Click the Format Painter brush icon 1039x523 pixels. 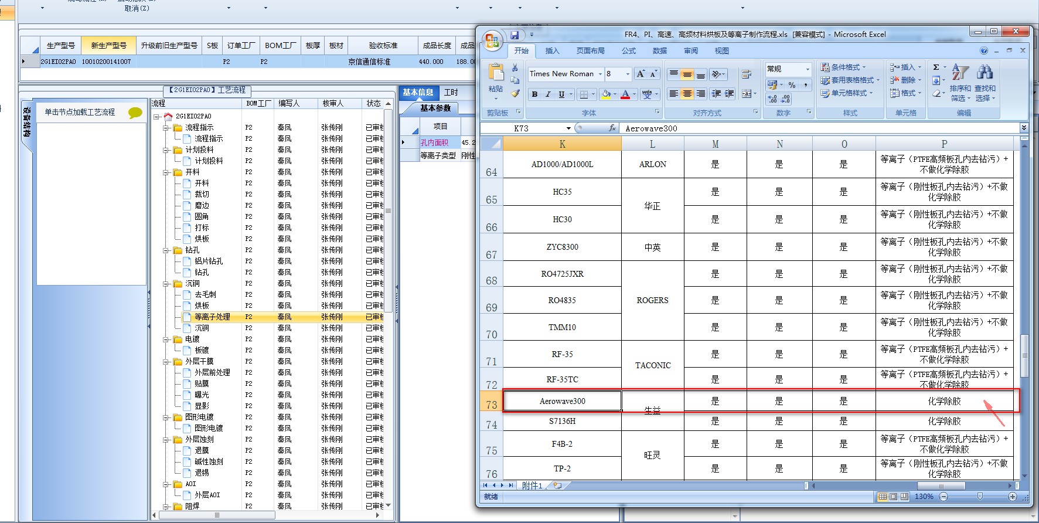click(x=515, y=93)
